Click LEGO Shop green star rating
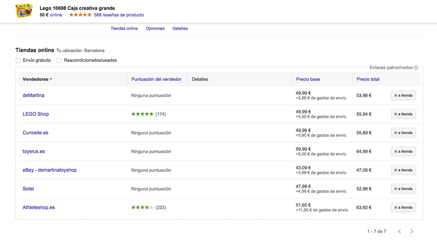437x240 pixels. coord(142,114)
